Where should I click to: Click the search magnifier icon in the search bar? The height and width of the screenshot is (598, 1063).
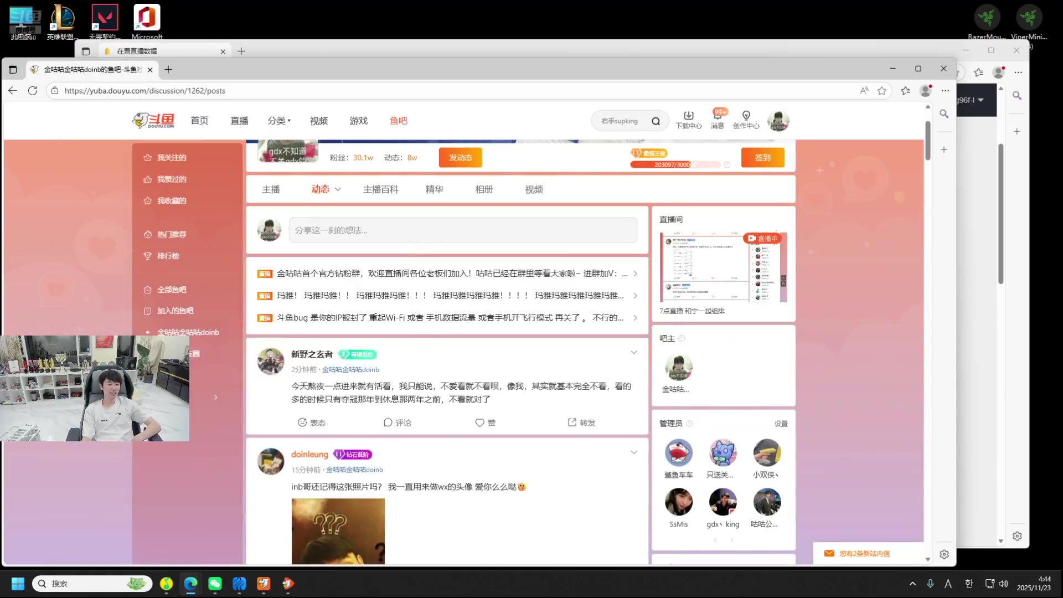(x=656, y=120)
